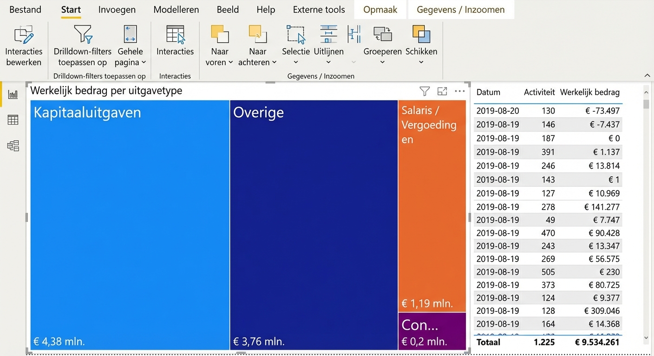The height and width of the screenshot is (356, 654).
Task: Select the orange Salaris / Vergoedingen tile
Action: 432,209
